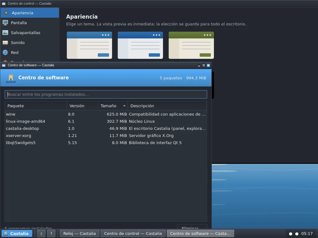This screenshot has height=238, width=318.
Task: Open the Apariencia section in Centro de control
Action: coord(30,13)
